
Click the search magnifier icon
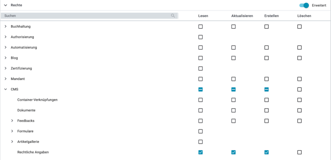[173, 16]
